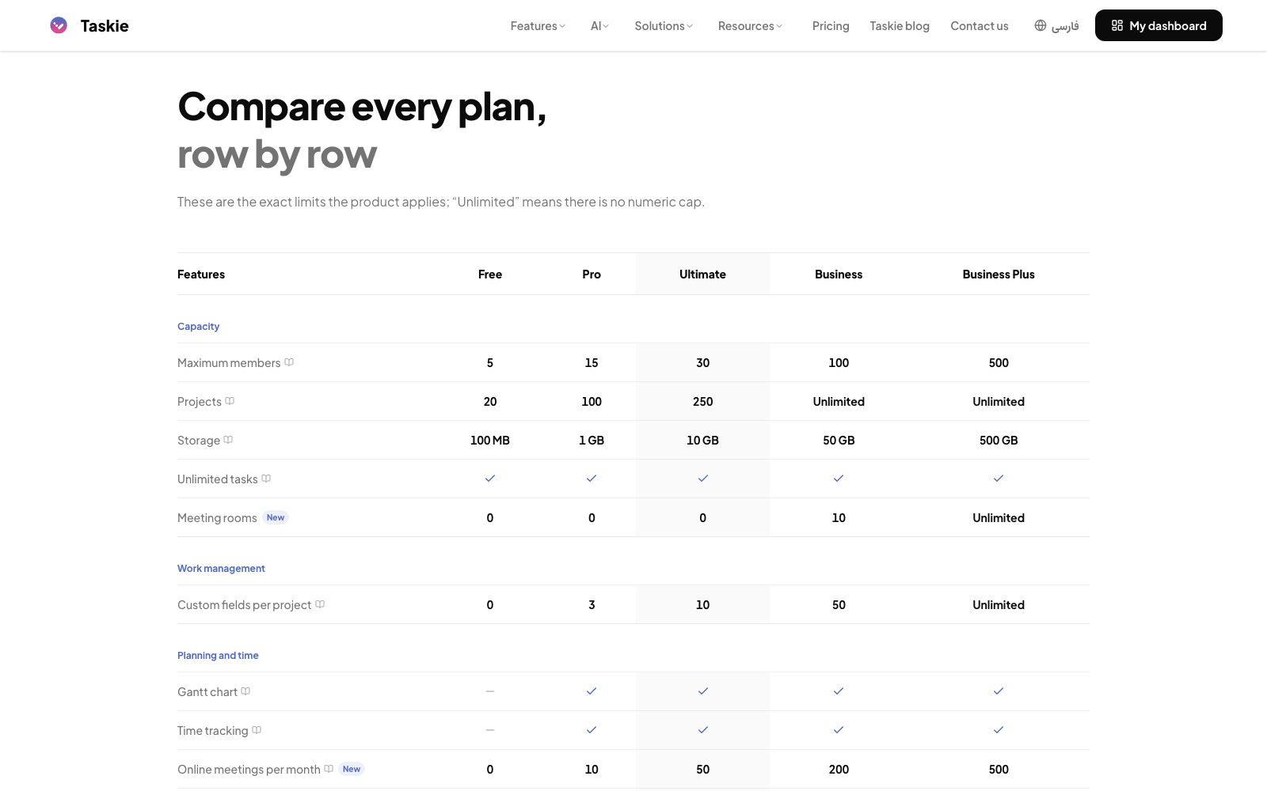The height and width of the screenshot is (791, 1267).
Task: Click the 500 GB storage value
Action: [999, 441]
